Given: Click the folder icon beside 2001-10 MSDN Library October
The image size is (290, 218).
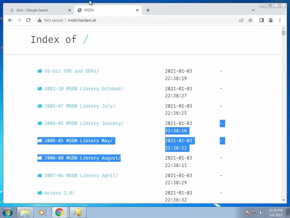Looking at the screenshot, I should [40, 89].
